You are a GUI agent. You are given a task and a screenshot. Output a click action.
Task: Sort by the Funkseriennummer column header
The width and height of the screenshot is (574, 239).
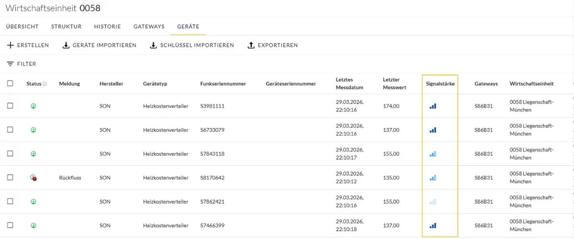(223, 84)
